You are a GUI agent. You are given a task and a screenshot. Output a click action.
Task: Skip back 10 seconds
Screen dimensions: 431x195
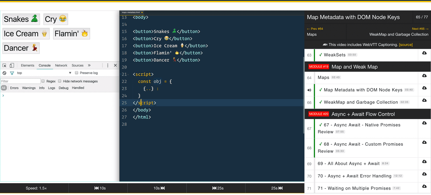(98, 188)
